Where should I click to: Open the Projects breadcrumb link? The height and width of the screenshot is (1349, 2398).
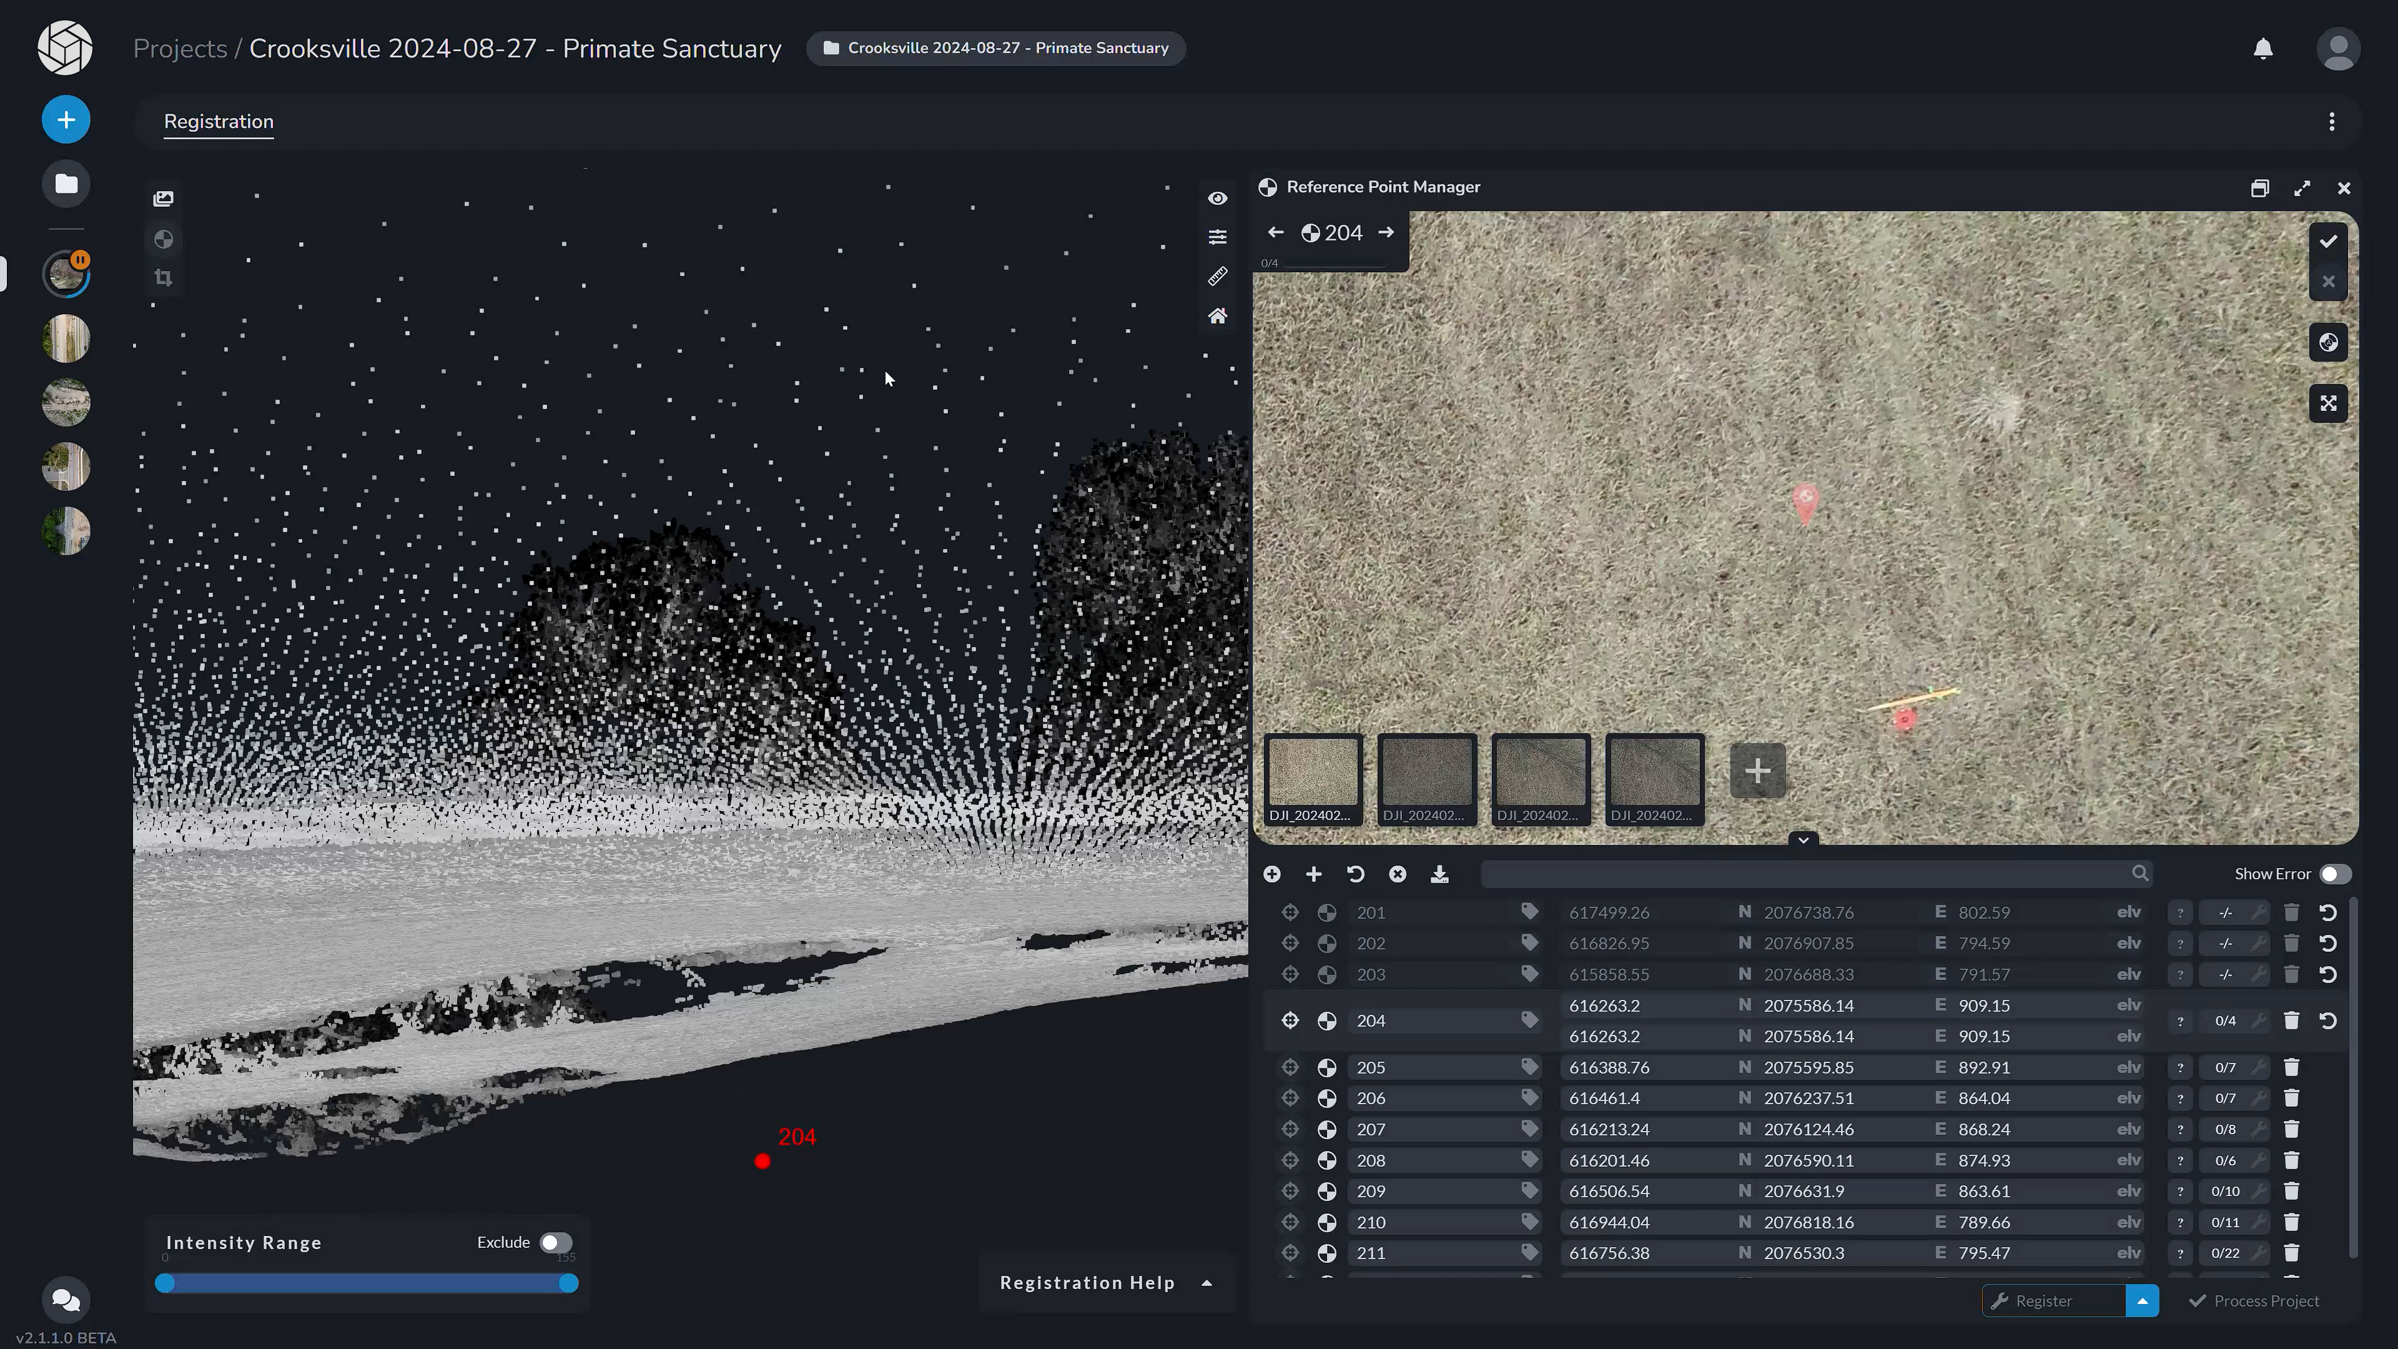179,47
